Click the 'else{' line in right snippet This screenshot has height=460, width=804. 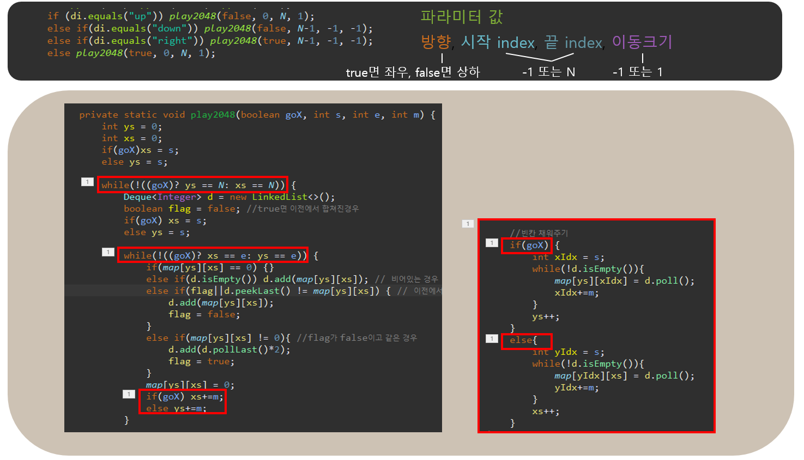click(523, 340)
